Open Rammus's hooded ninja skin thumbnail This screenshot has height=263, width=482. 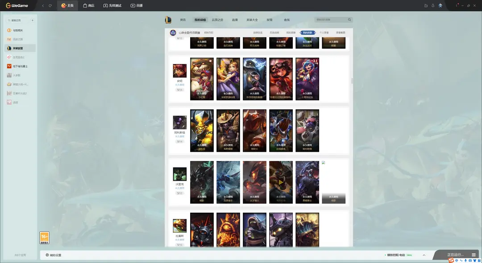254,230
